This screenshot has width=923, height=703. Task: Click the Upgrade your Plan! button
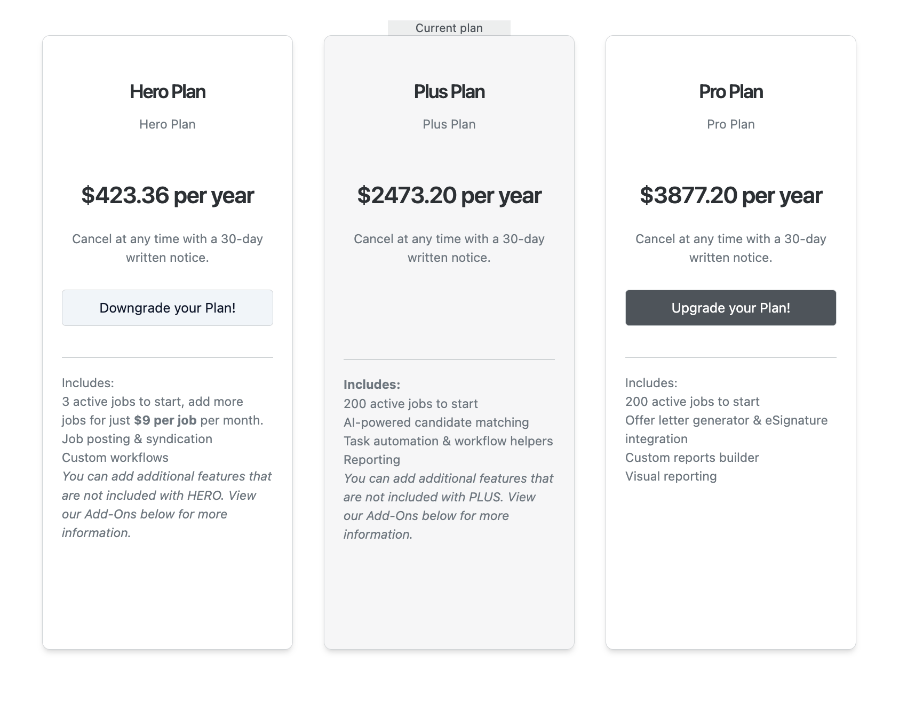click(x=730, y=308)
